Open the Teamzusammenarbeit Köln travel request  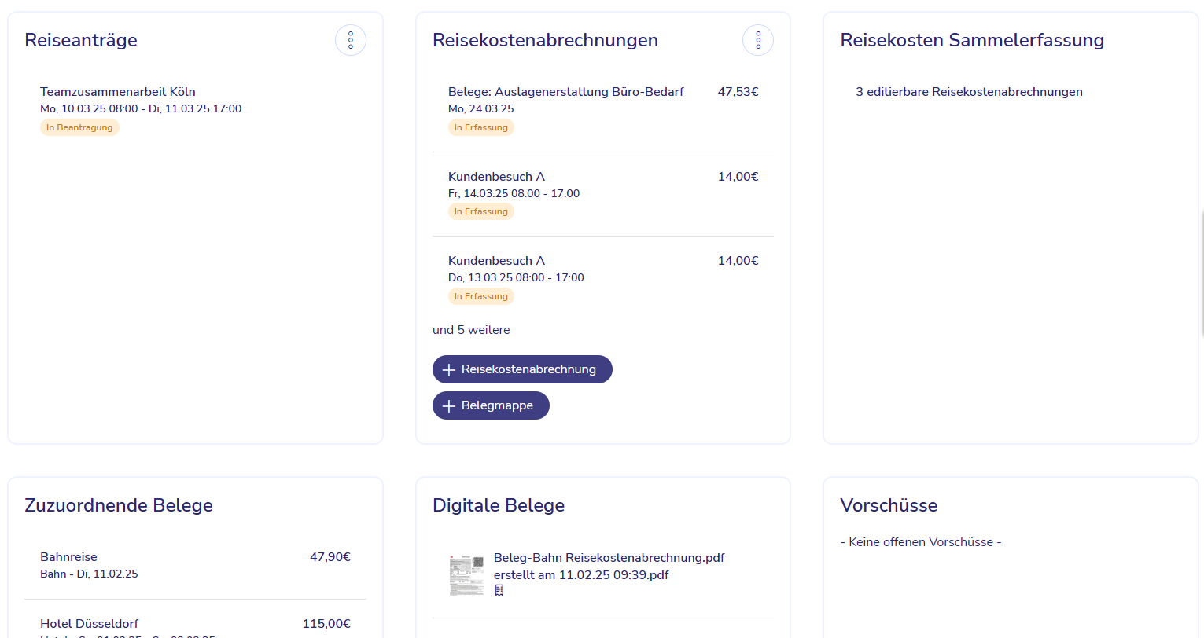tap(196, 108)
